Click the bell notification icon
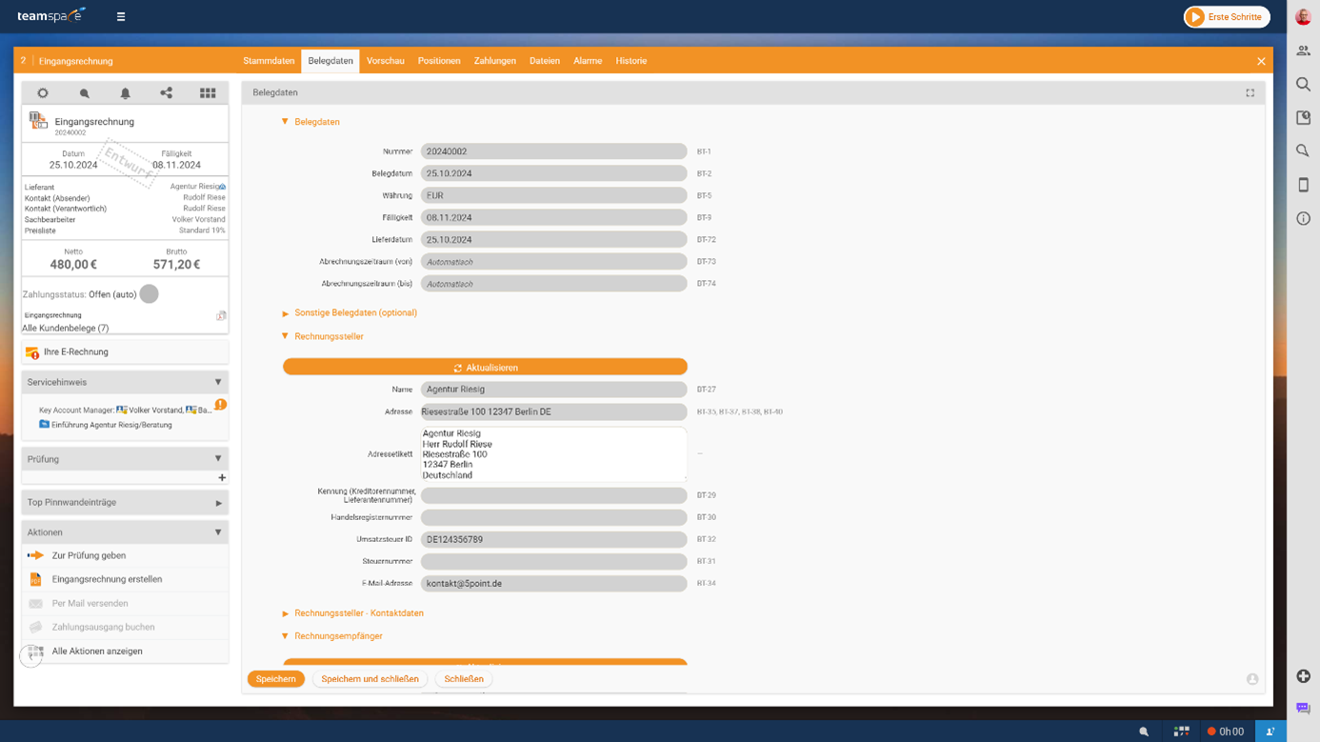 [125, 93]
